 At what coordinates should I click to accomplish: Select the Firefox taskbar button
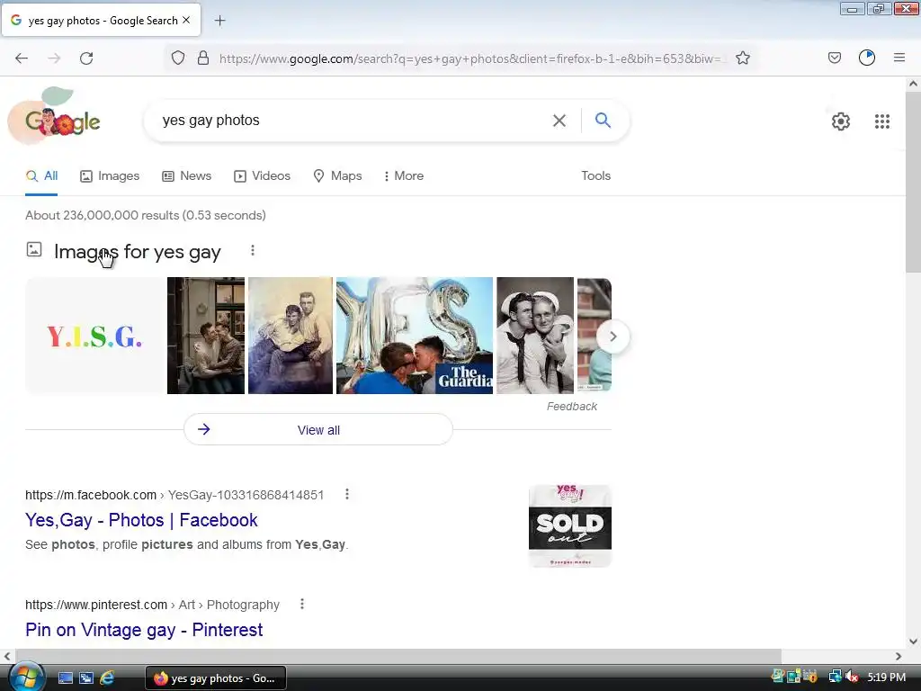pyautogui.click(x=216, y=678)
